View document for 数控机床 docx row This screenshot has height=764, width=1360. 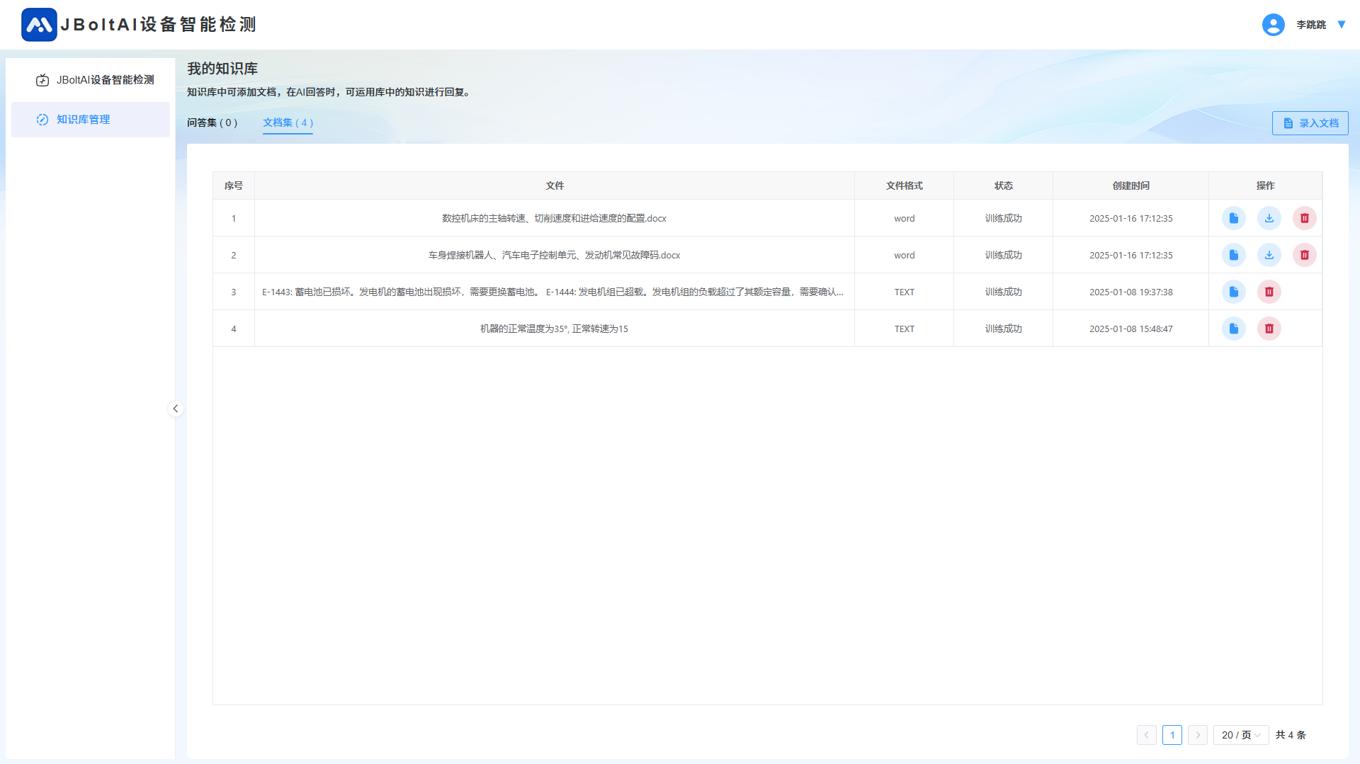[x=1233, y=218]
